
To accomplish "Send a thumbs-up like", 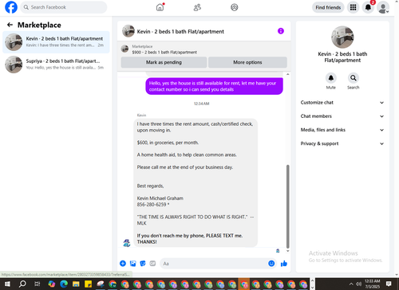I will 284,264.
